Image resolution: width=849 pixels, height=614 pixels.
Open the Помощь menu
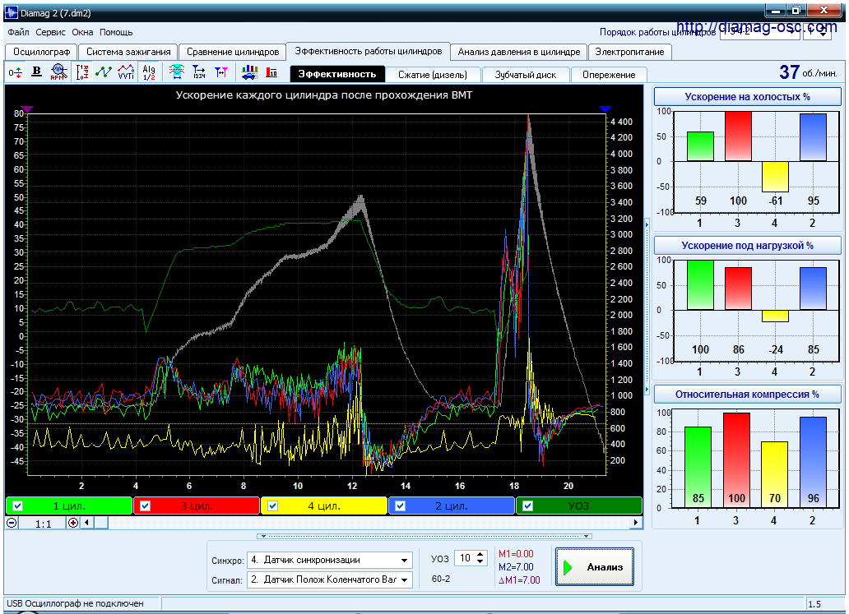pyautogui.click(x=116, y=32)
